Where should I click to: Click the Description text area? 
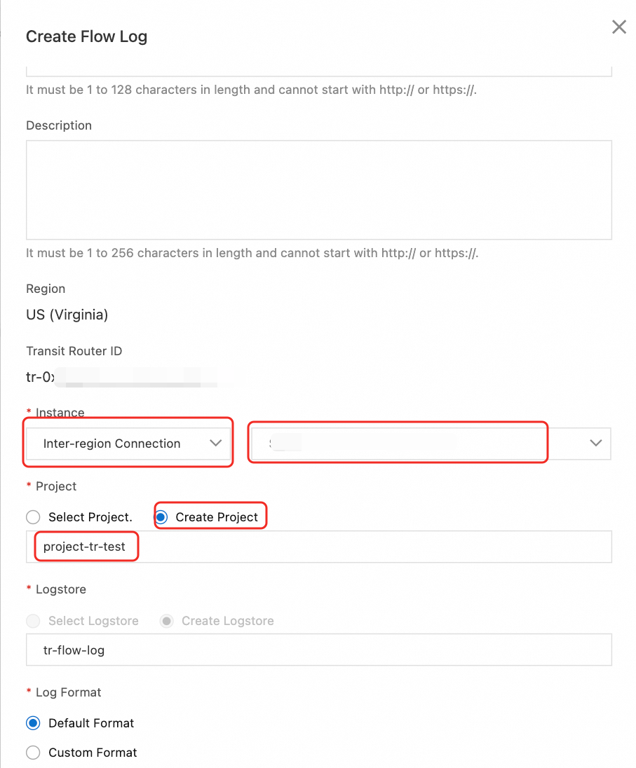[318, 190]
